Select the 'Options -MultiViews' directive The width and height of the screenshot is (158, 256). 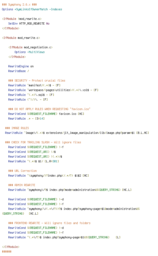click(30, 52)
